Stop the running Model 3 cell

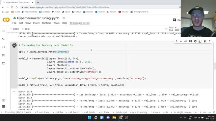point(14,45)
